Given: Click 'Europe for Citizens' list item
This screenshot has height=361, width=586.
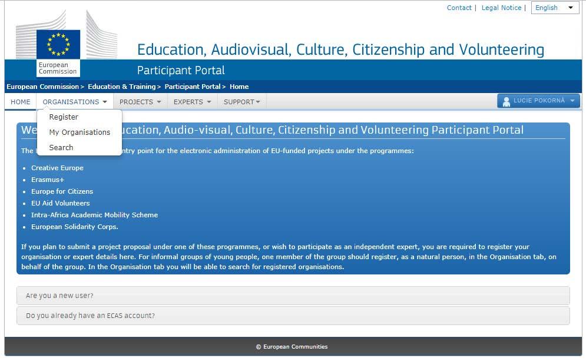Looking at the screenshot, I should click(62, 191).
